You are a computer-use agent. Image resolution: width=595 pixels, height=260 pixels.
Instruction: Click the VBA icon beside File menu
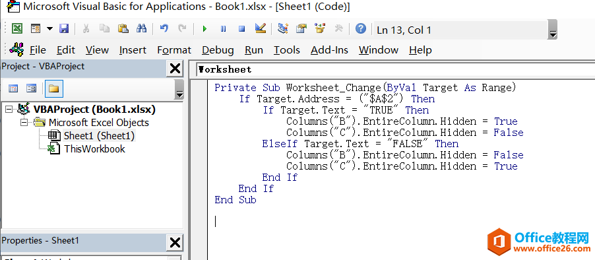[x=16, y=49]
